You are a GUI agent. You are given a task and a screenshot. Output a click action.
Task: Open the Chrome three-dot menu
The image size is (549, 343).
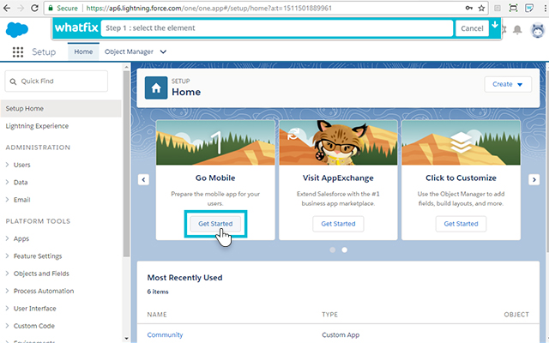pyautogui.click(x=546, y=8)
